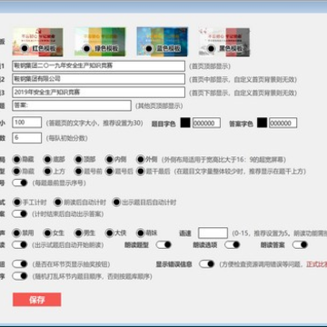
Task: Select the 底部 layout option
Action: click(x=48, y=159)
